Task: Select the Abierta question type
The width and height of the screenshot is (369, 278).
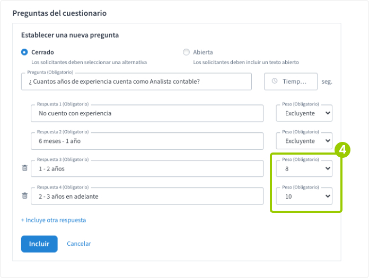Action: [x=186, y=52]
